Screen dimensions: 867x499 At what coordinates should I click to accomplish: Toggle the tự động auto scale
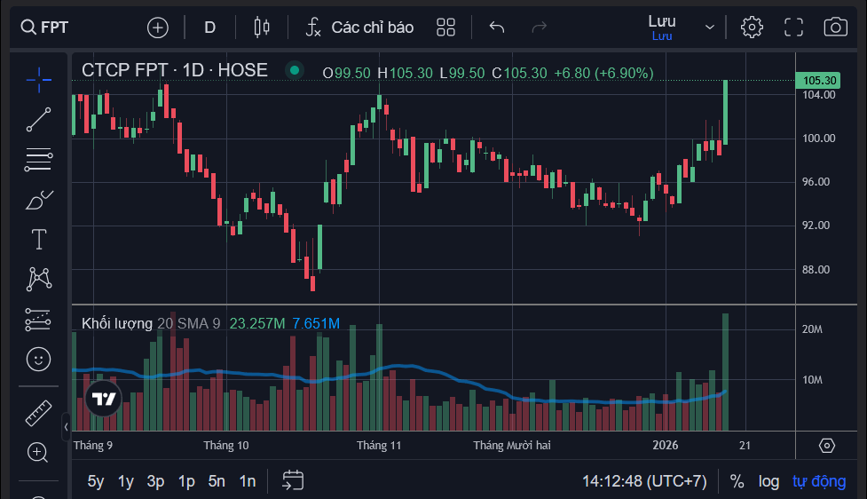pos(819,481)
